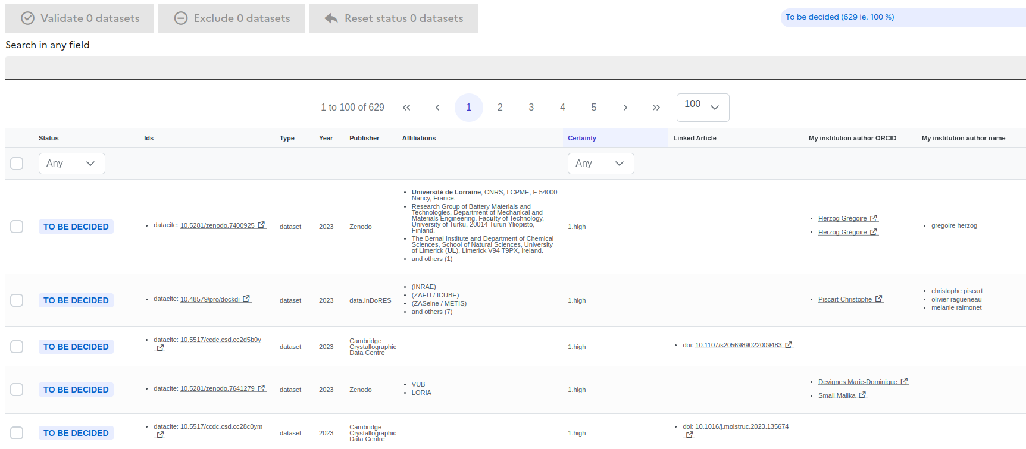This screenshot has height=449, width=1026.
Task: Open linked article doi 10.1107/s2056989022009483
Action: [x=738, y=345]
